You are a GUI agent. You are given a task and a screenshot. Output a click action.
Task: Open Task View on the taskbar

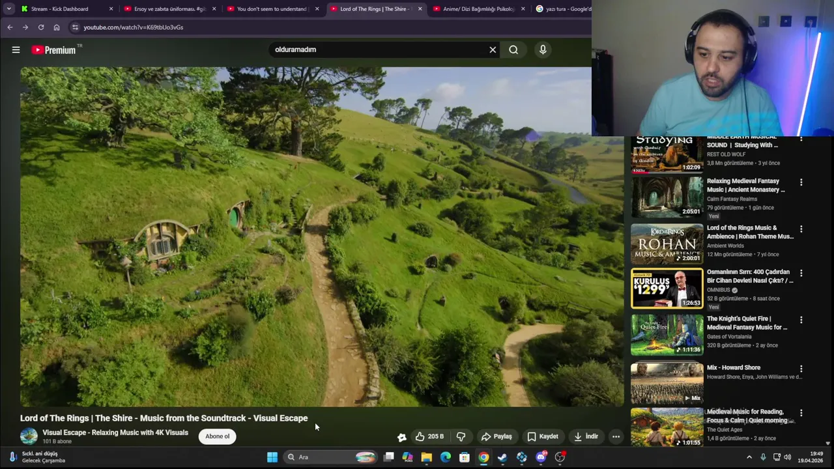pyautogui.click(x=388, y=457)
